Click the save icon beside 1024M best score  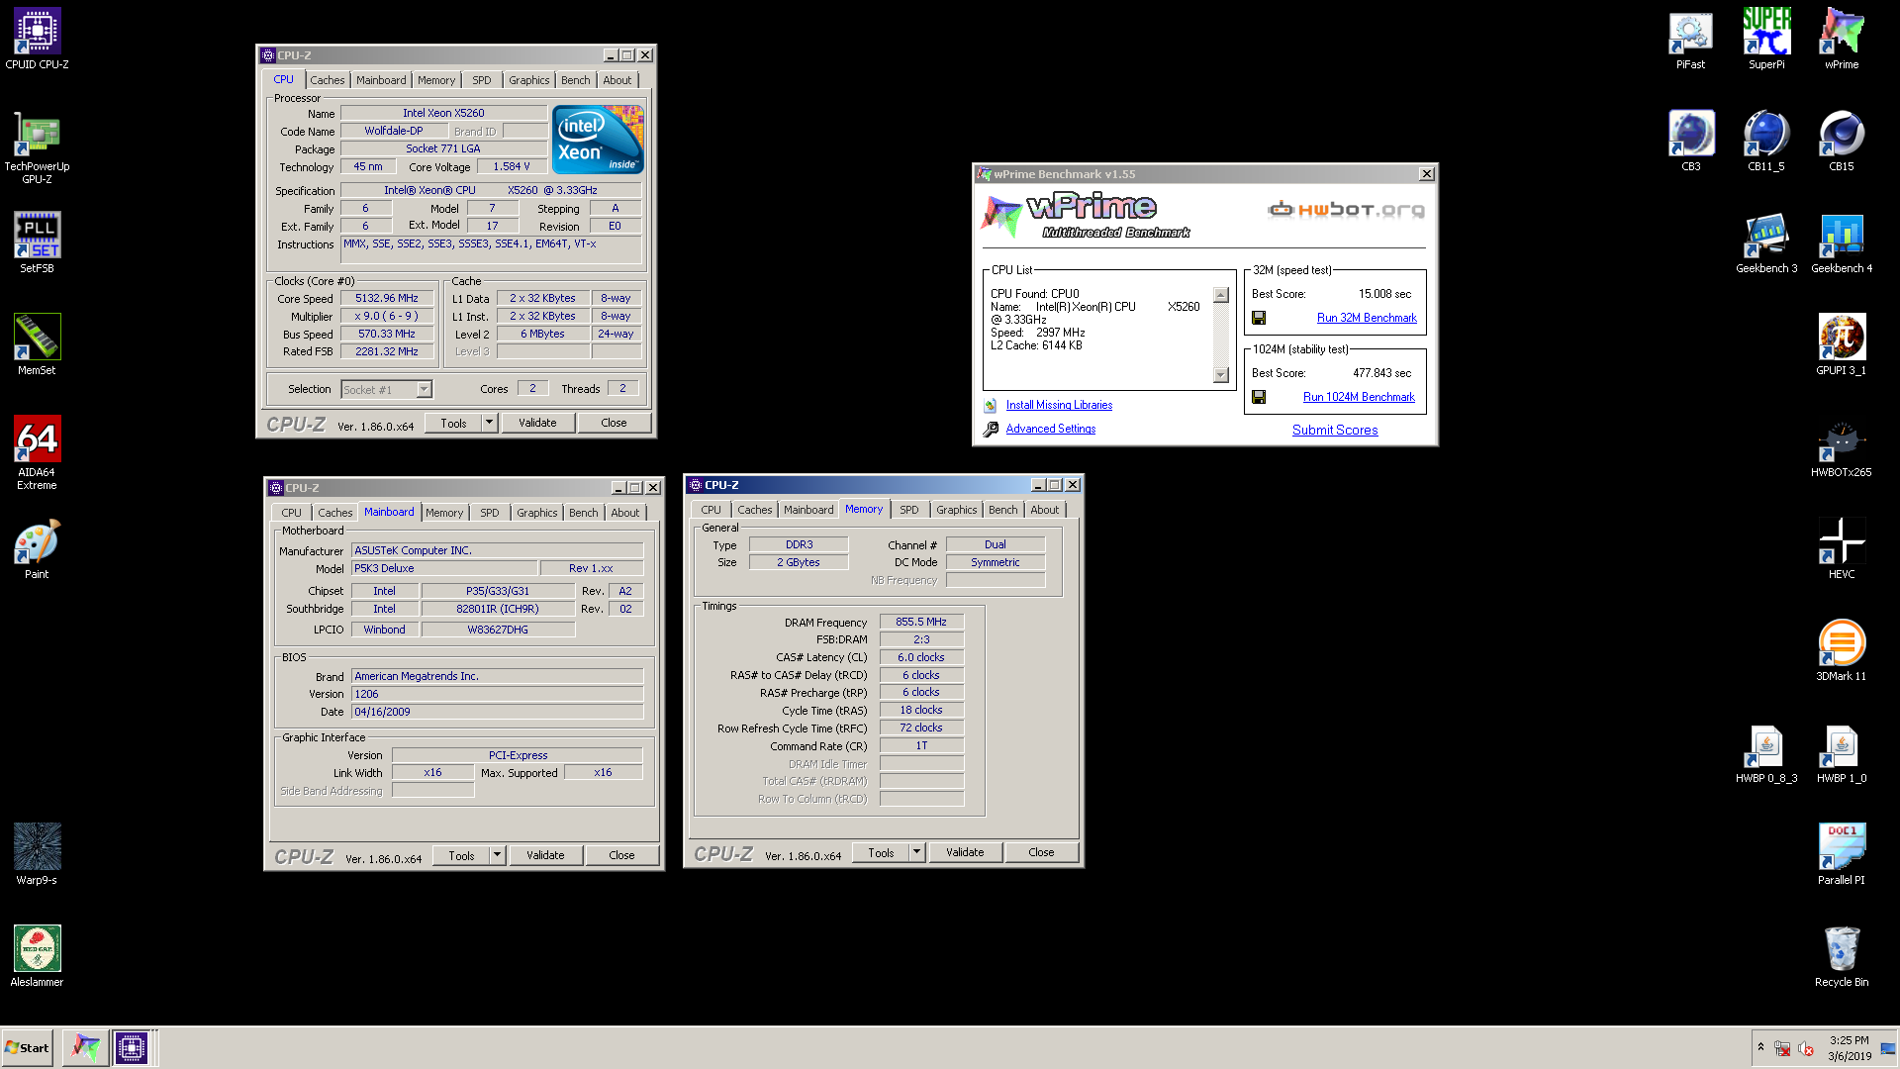click(x=1259, y=397)
